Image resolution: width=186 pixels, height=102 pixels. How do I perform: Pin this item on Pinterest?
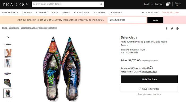[177, 28]
